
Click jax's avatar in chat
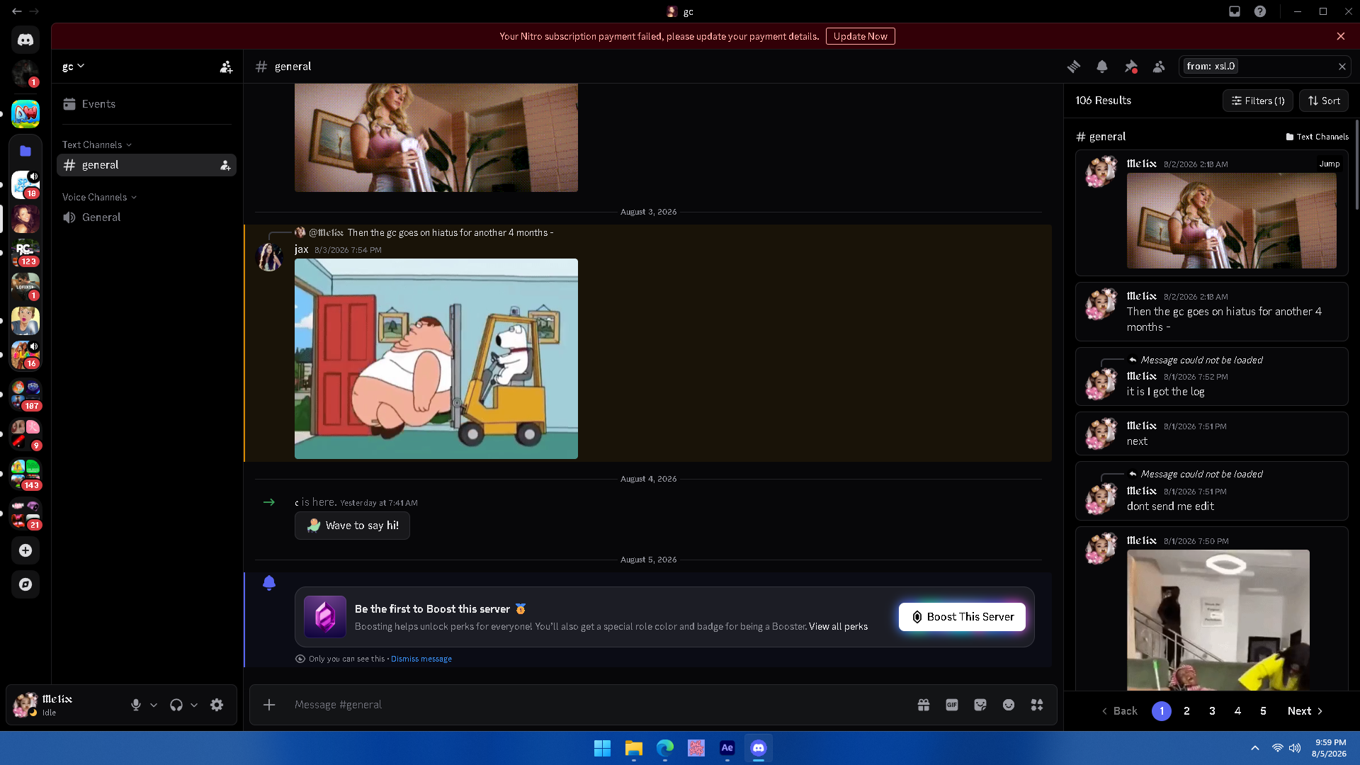click(269, 257)
